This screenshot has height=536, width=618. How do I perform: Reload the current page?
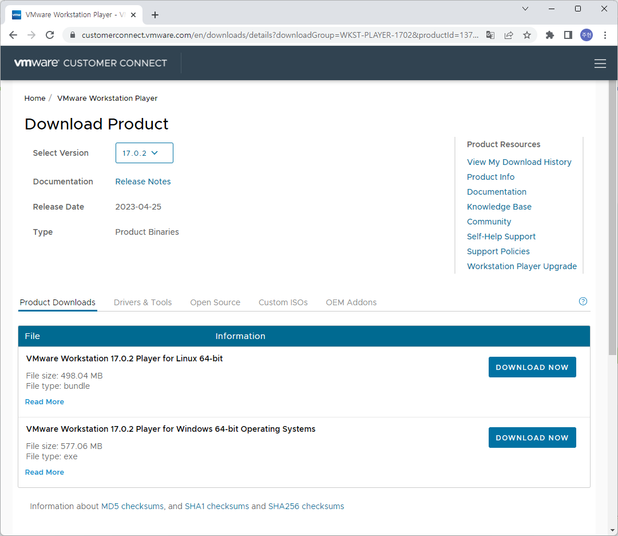point(50,35)
